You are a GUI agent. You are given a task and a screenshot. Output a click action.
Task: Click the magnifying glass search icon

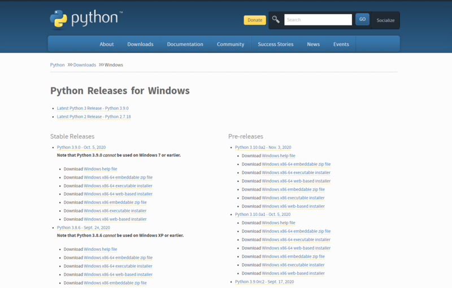276,20
